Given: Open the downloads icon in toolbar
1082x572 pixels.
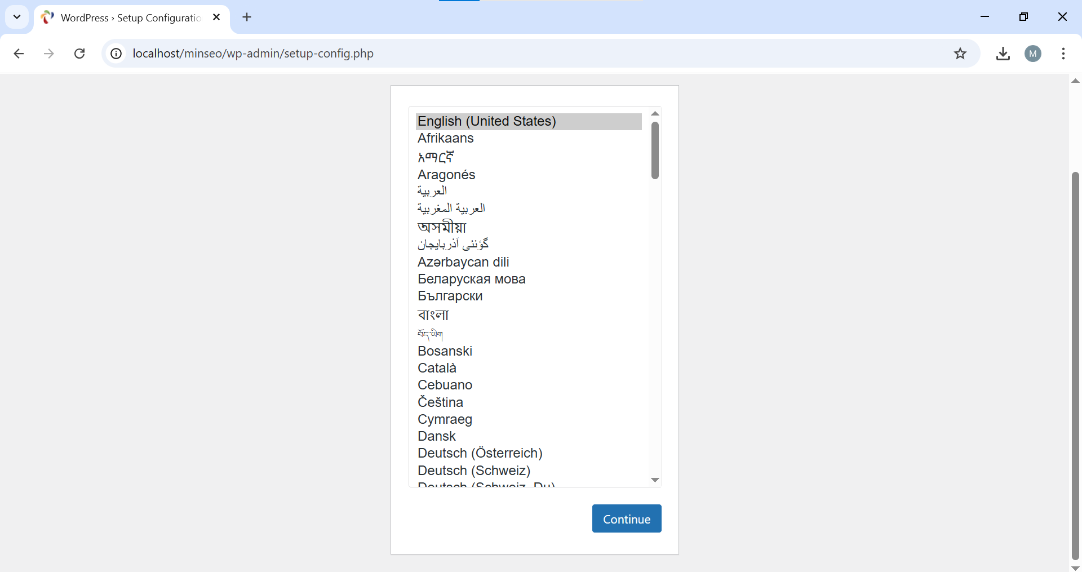Looking at the screenshot, I should [1003, 54].
